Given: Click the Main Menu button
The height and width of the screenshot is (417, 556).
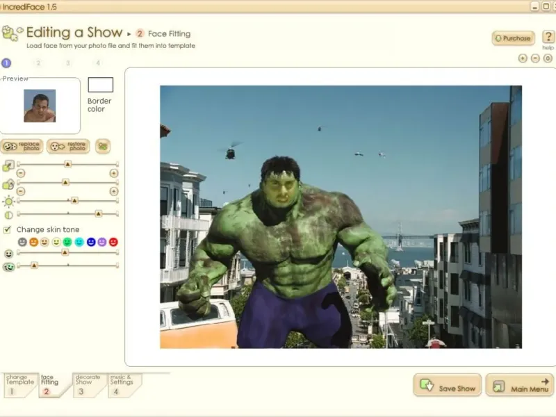Looking at the screenshot, I should 519,385.
